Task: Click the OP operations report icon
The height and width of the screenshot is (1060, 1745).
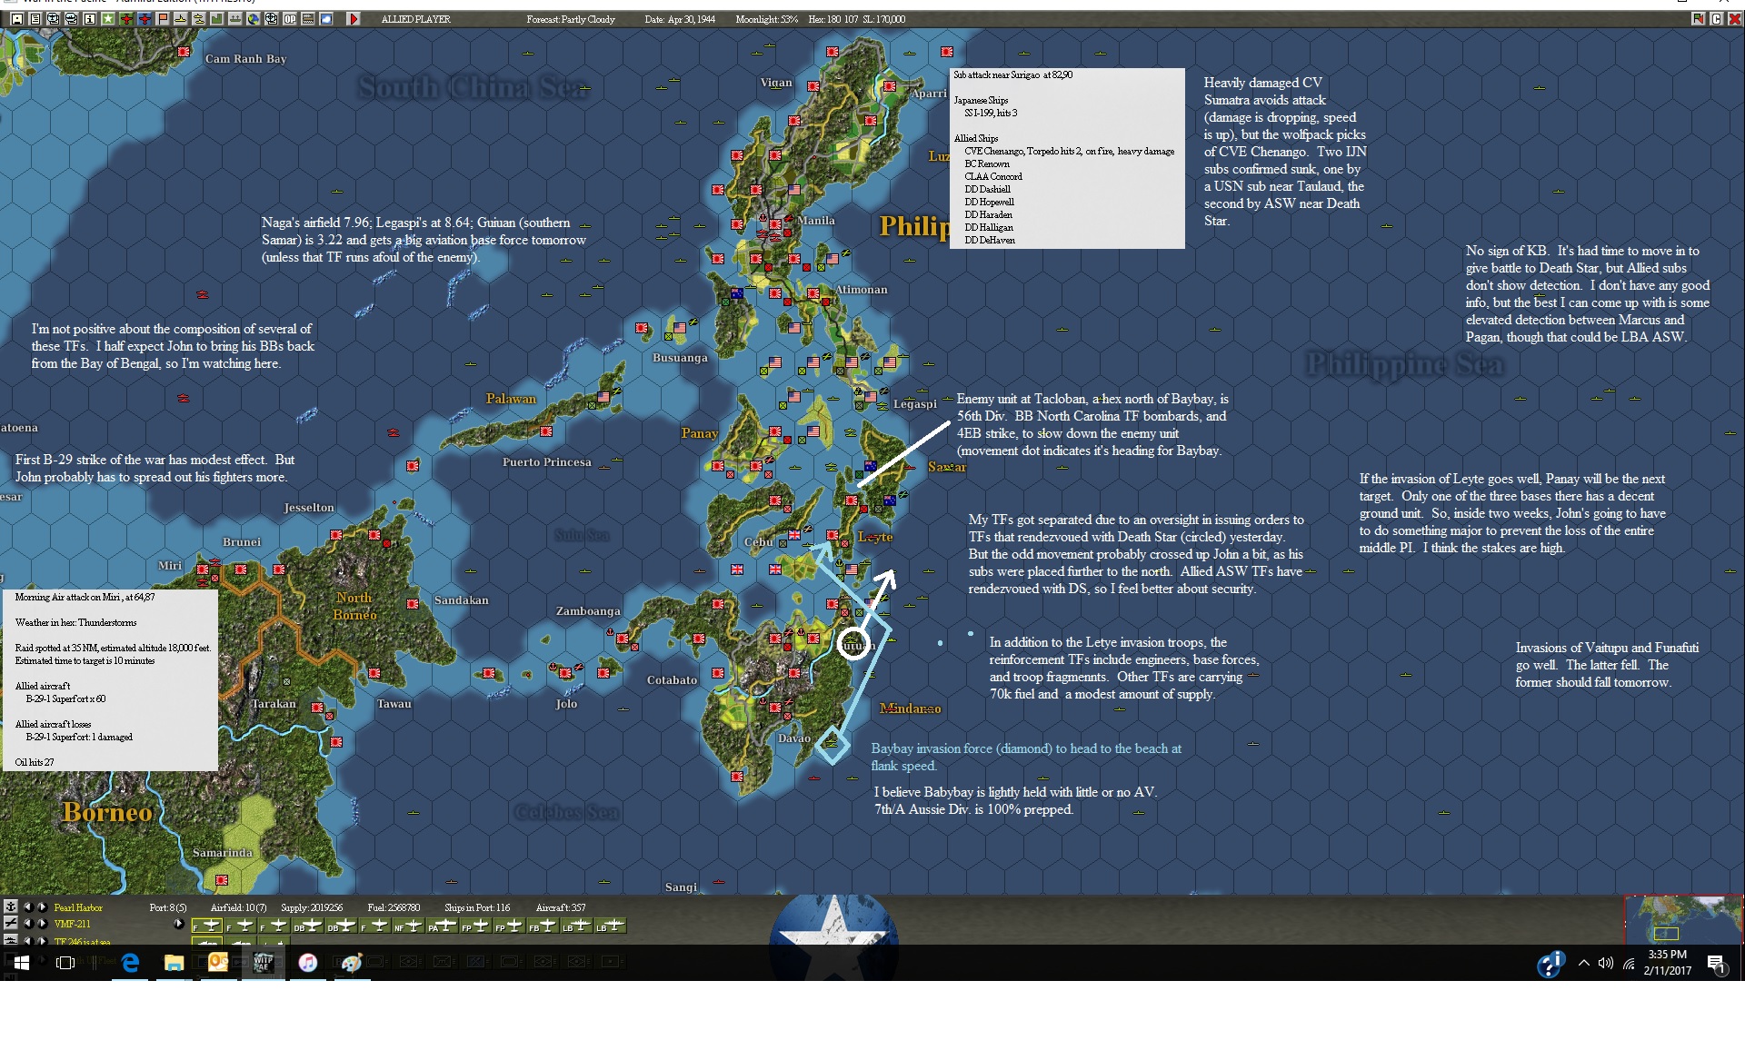Action: (x=290, y=18)
